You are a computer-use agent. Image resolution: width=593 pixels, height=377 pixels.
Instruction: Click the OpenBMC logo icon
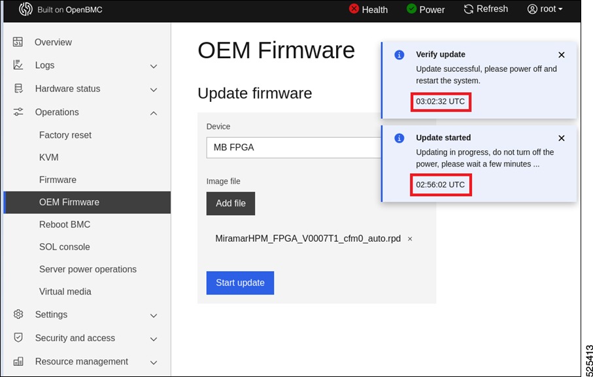[25, 9]
